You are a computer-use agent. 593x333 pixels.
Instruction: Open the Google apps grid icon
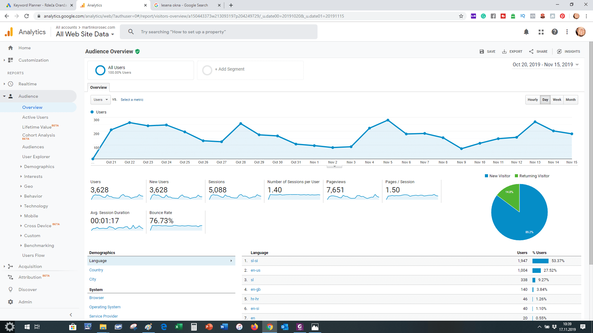pyautogui.click(x=541, y=32)
